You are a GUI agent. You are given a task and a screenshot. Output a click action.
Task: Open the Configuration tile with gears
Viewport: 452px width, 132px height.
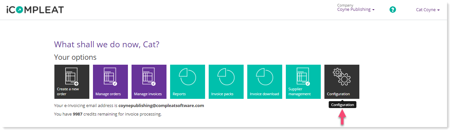[x=342, y=82]
